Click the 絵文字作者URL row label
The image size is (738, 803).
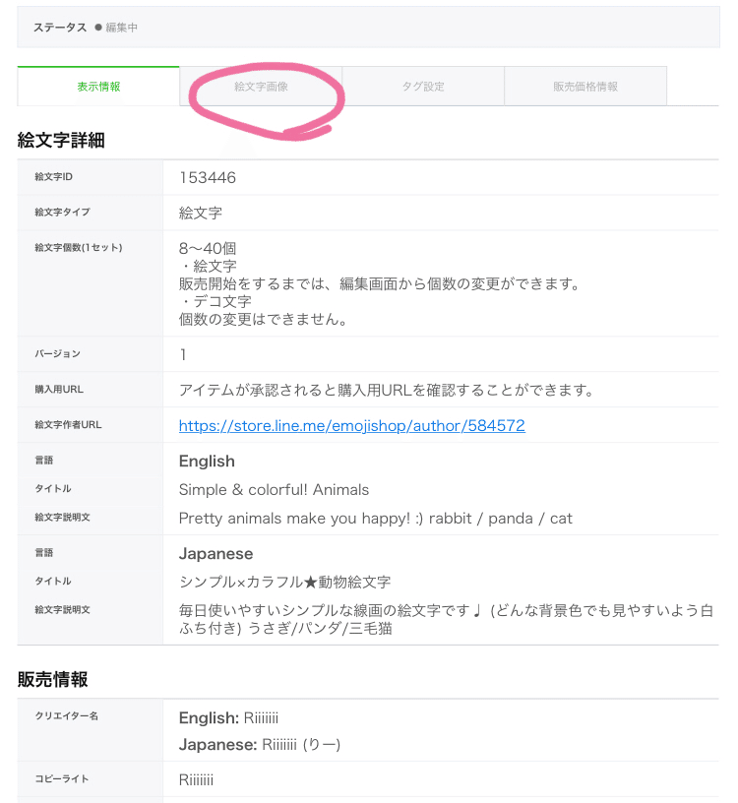pyautogui.click(x=68, y=424)
